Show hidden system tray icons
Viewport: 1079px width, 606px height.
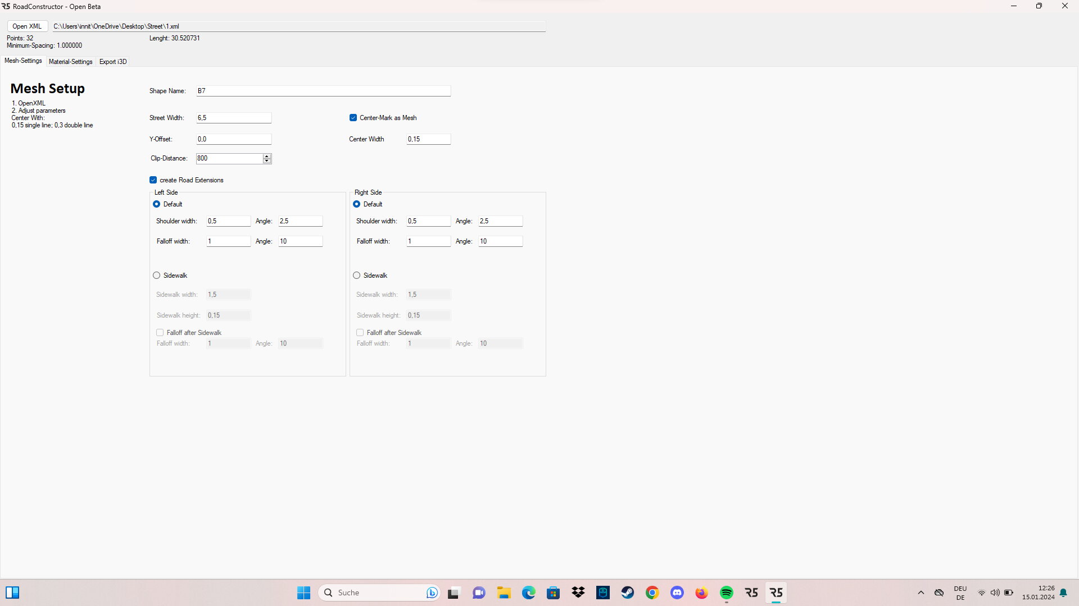(921, 593)
